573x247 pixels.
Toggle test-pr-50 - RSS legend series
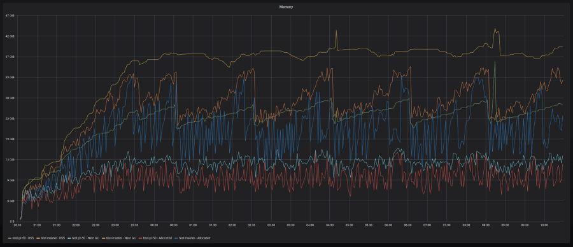[23, 238]
